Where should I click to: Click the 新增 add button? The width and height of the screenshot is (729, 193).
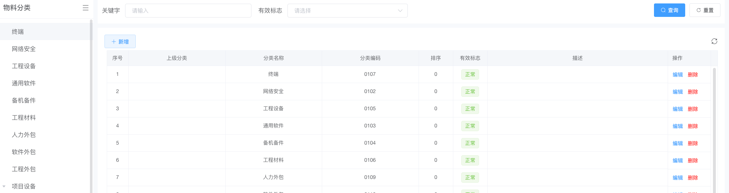point(120,42)
